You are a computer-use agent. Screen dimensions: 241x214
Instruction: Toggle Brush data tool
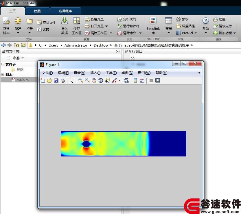pyautogui.click(x=114, y=80)
